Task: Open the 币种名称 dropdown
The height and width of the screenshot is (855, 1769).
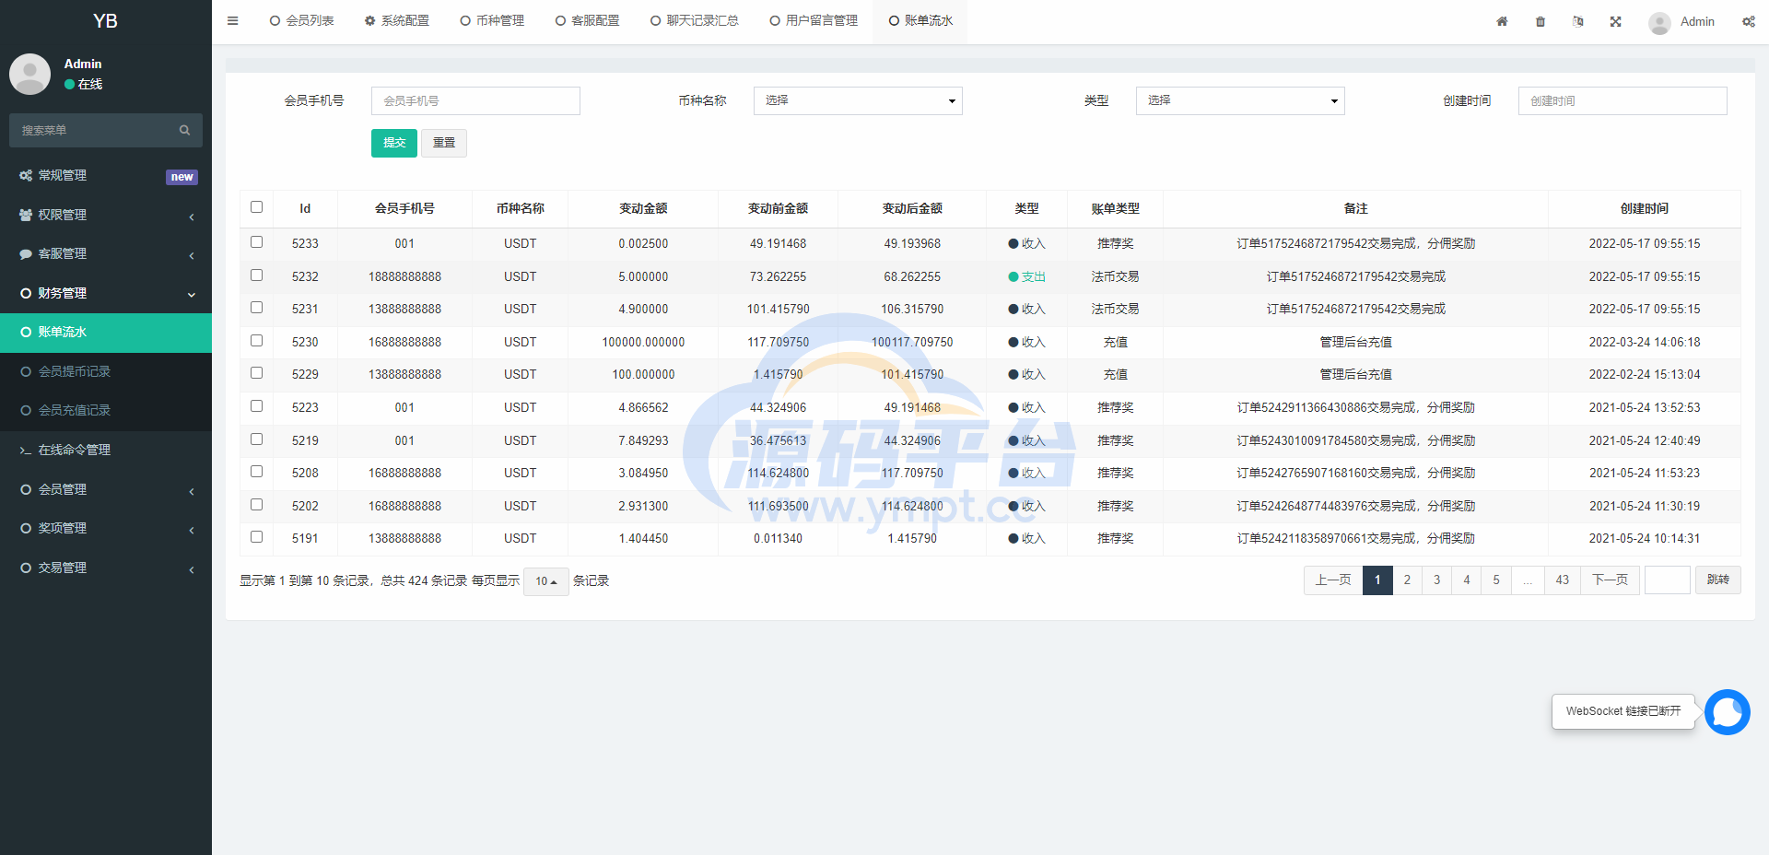Action: (x=858, y=100)
